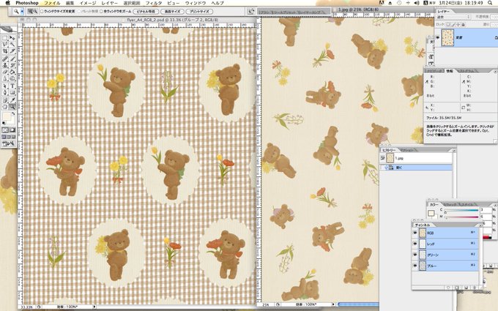Toggle ブルー channel visibility eye
Screen dimensions: 498x311
[x=415, y=266]
